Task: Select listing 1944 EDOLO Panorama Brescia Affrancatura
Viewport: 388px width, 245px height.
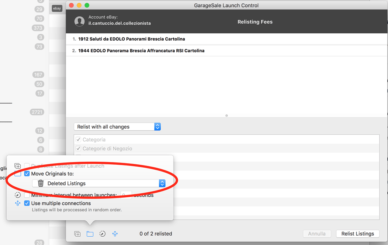Action: [227, 51]
